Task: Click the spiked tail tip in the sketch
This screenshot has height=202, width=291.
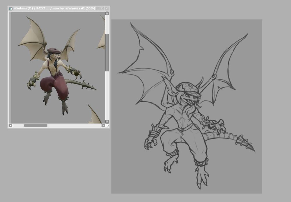Action: tap(254, 150)
